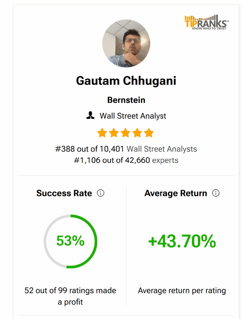Screen dimensions: 242x319
Task: Click the TipRanks logo
Action: tap(207, 22)
